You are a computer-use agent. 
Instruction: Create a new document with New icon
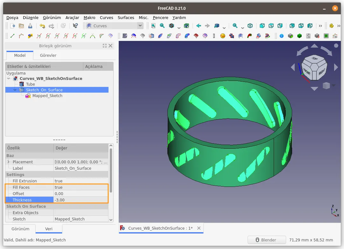13,26
